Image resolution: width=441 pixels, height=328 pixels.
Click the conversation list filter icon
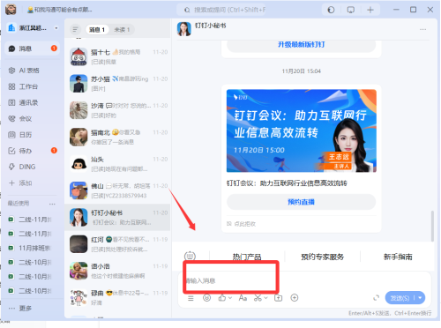(76, 29)
